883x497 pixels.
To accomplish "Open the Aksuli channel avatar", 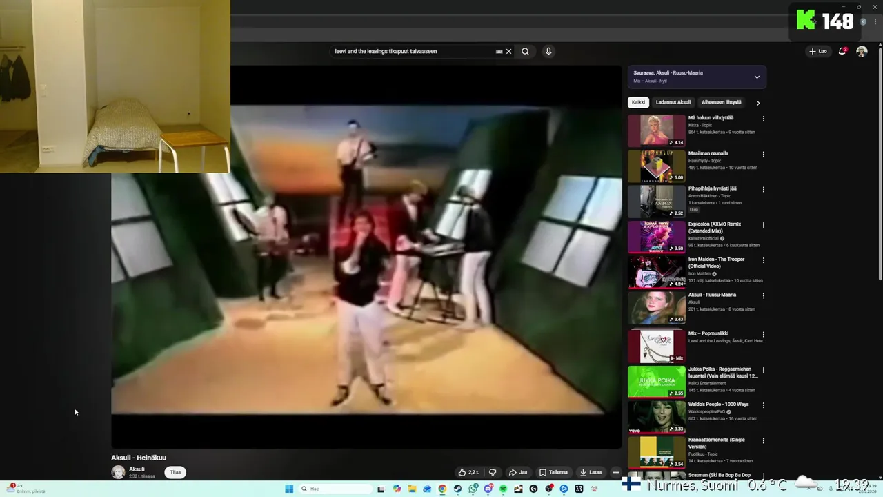I will pos(118,472).
